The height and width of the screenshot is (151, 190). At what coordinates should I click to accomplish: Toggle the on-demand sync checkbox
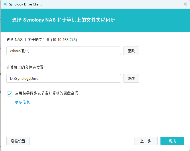10,94
